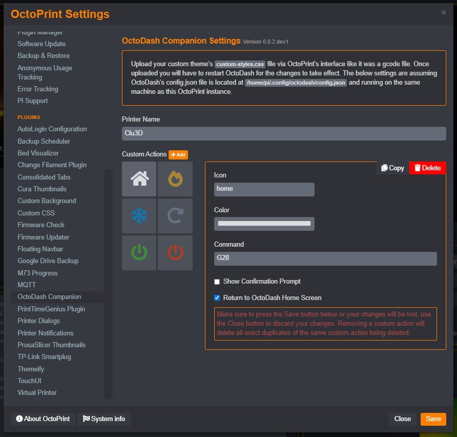Screen dimensions: 457x437
Task: Select the flame preheat action tile
Action: [175, 179]
